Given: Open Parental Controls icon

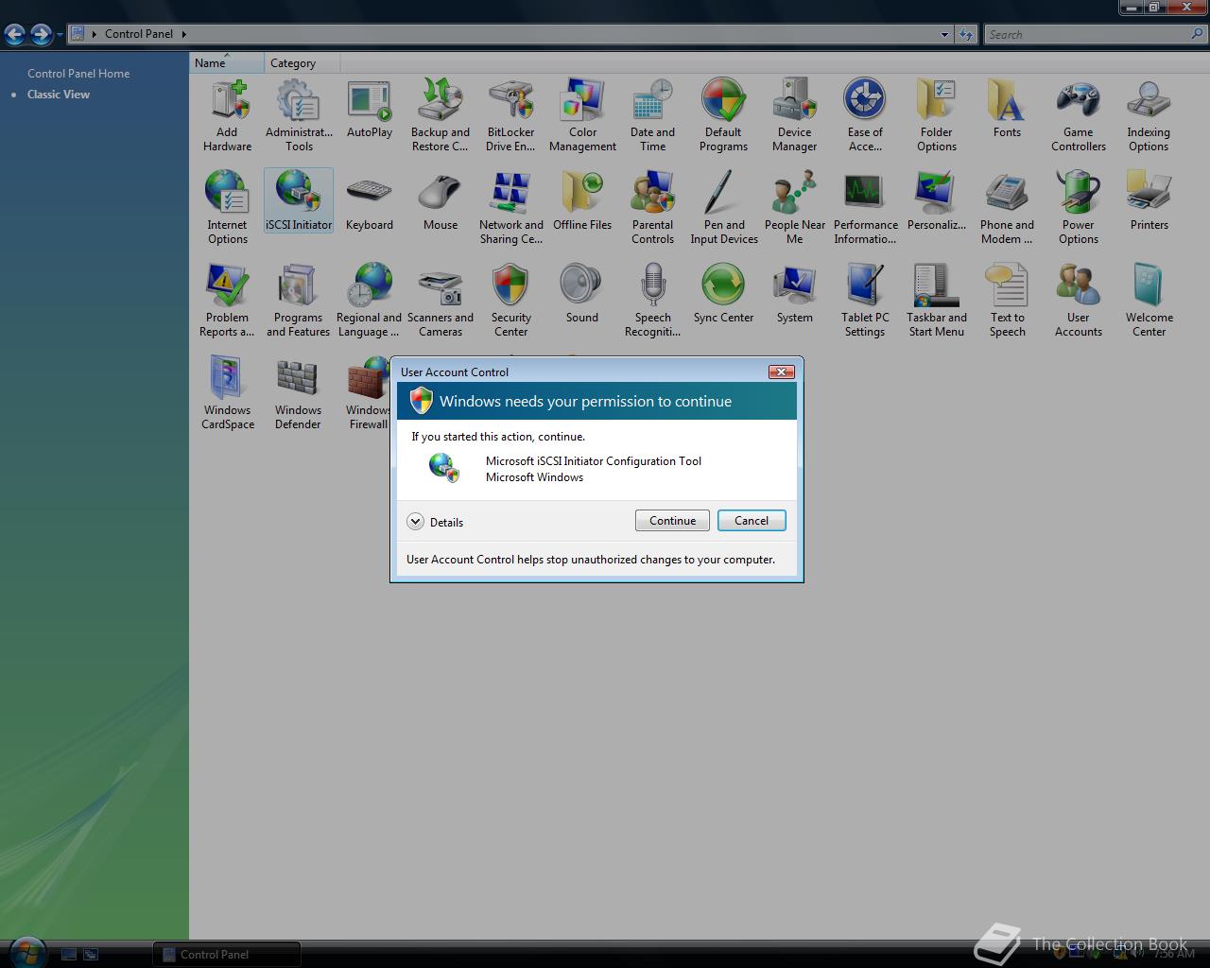Looking at the screenshot, I should 653,208.
